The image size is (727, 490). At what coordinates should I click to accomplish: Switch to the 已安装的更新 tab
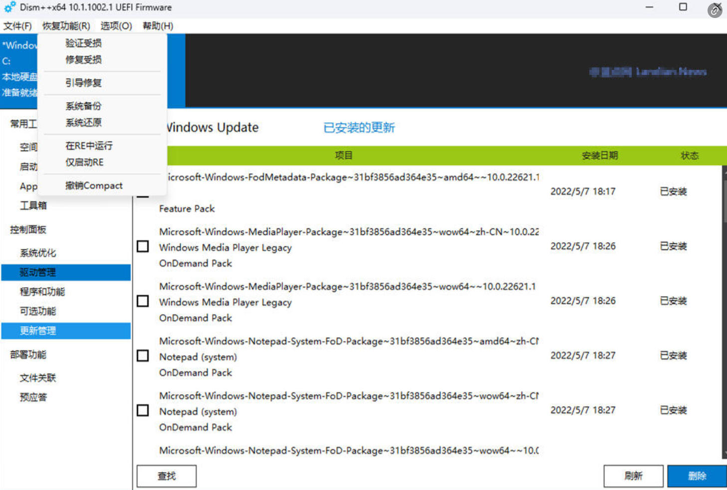tap(359, 128)
